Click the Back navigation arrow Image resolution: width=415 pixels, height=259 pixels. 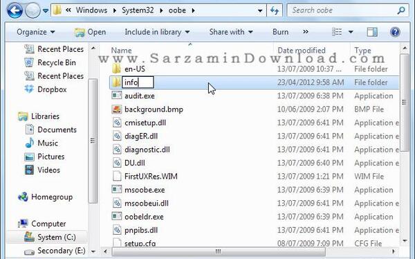click(x=15, y=10)
